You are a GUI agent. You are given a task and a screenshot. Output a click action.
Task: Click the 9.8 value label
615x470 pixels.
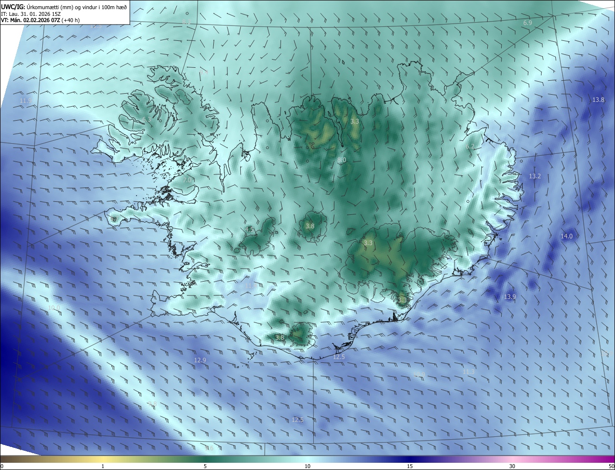click(x=152, y=404)
